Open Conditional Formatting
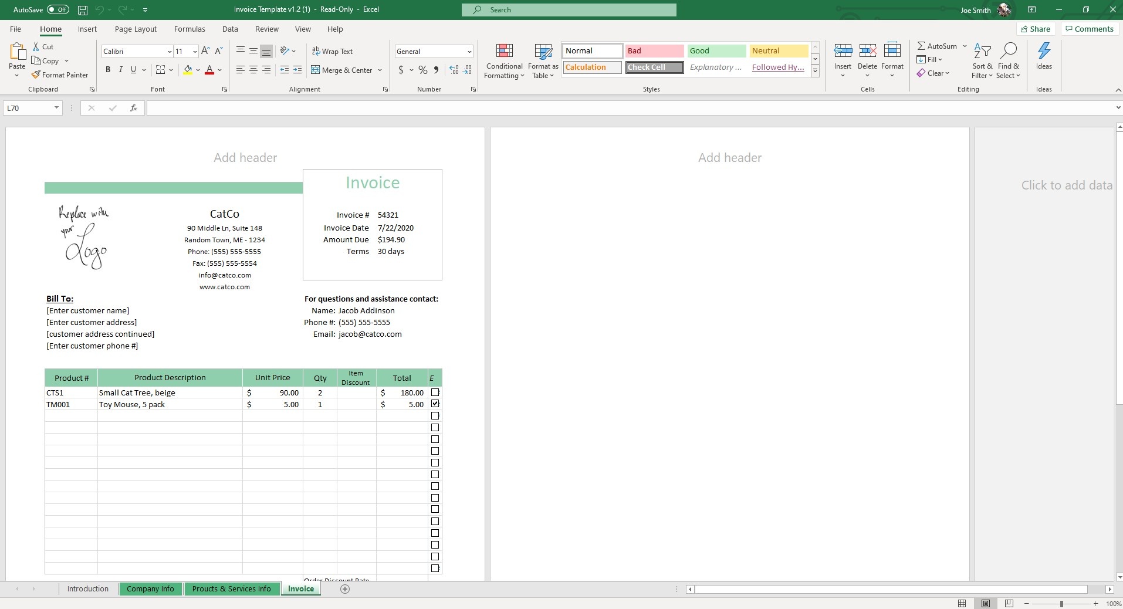The height and width of the screenshot is (609, 1123). click(504, 60)
